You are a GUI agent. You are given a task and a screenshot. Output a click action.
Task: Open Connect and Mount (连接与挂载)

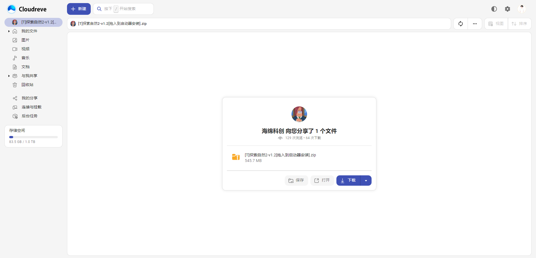pyautogui.click(x=31, y=107)
